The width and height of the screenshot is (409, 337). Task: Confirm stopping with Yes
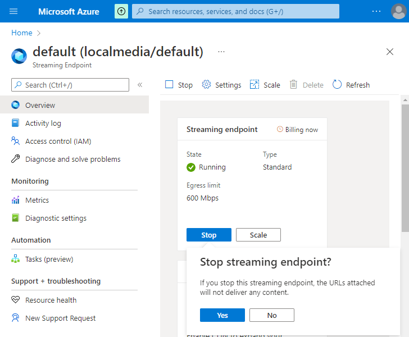click(x=222, y=315)
